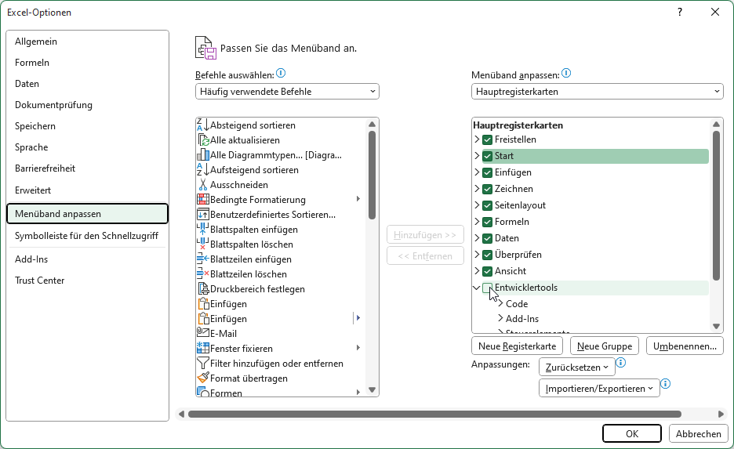
Task: Uncheck the Zeichnen tab checkbox
Action: (487, 189)
